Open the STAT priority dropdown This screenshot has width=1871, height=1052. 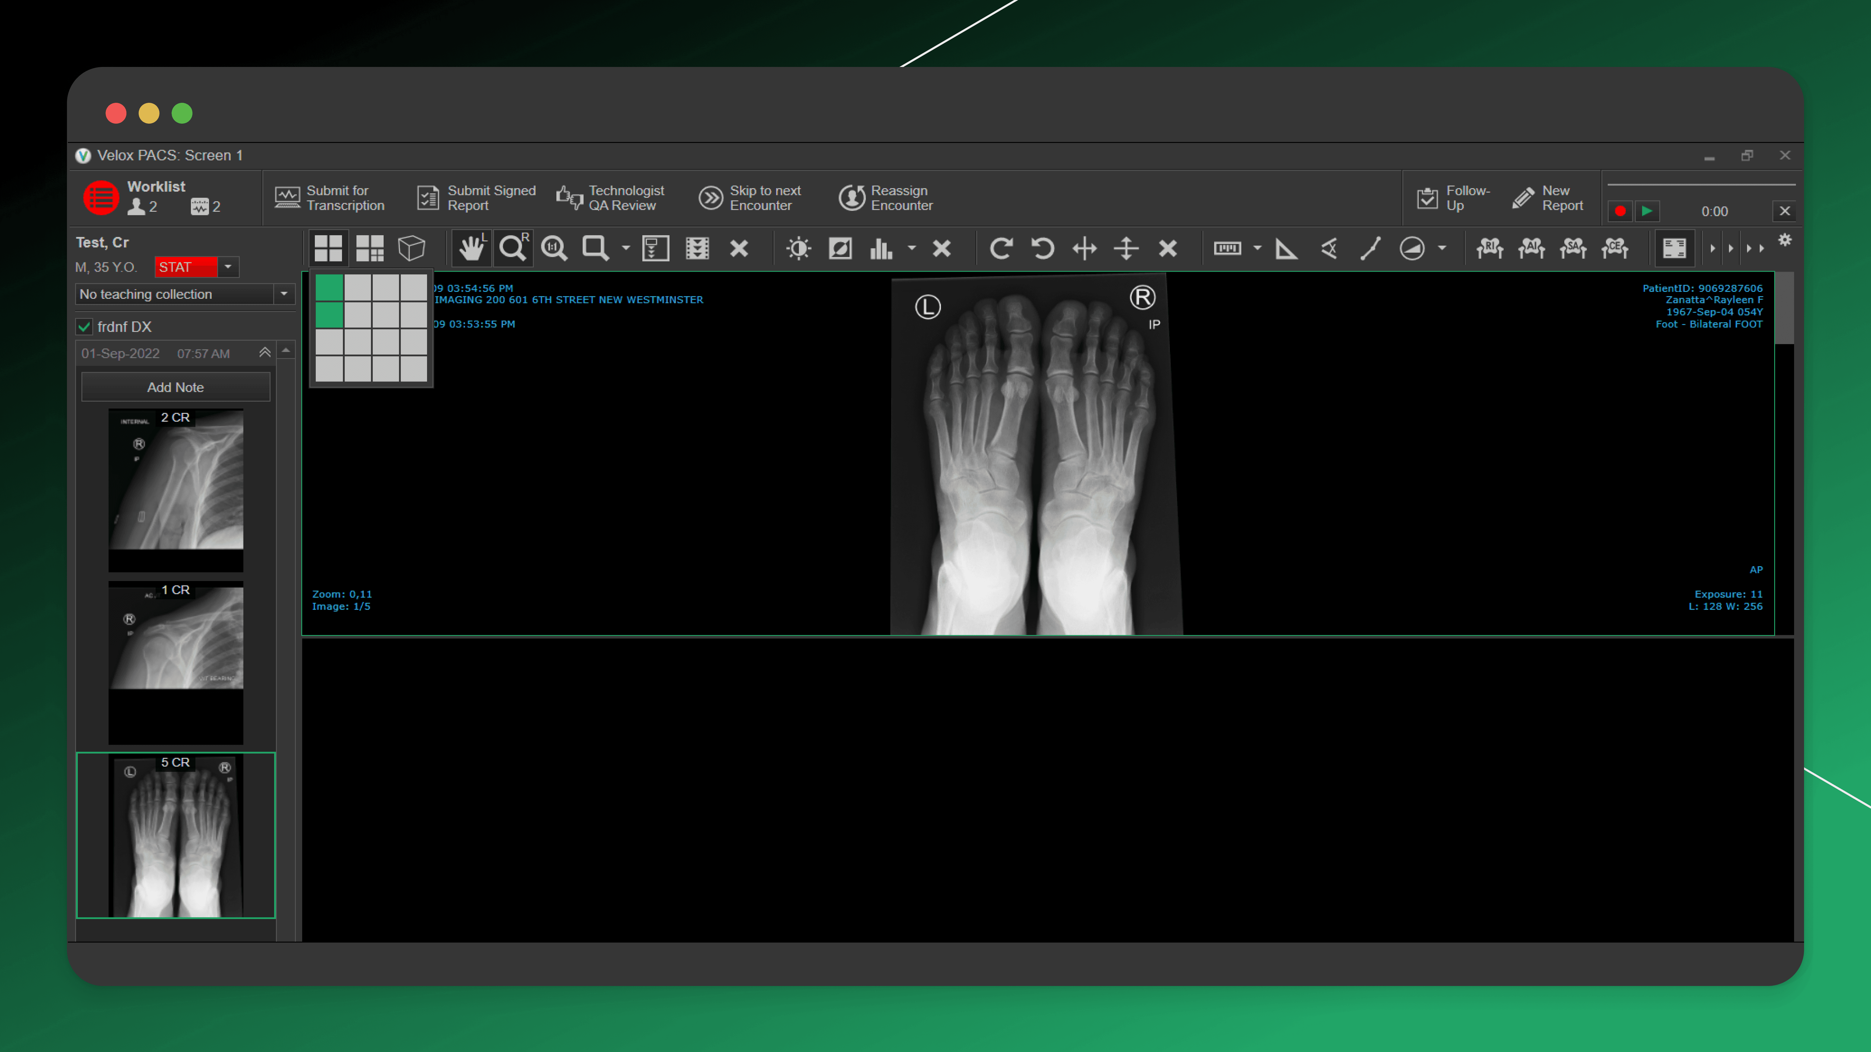coord(228,267)
